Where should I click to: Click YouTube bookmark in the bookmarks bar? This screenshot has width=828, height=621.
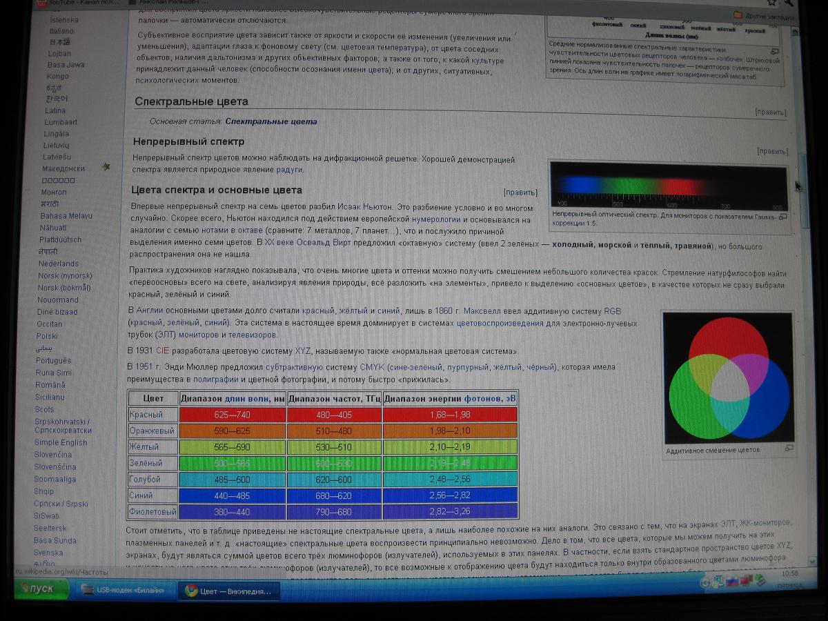pos(41,3)
